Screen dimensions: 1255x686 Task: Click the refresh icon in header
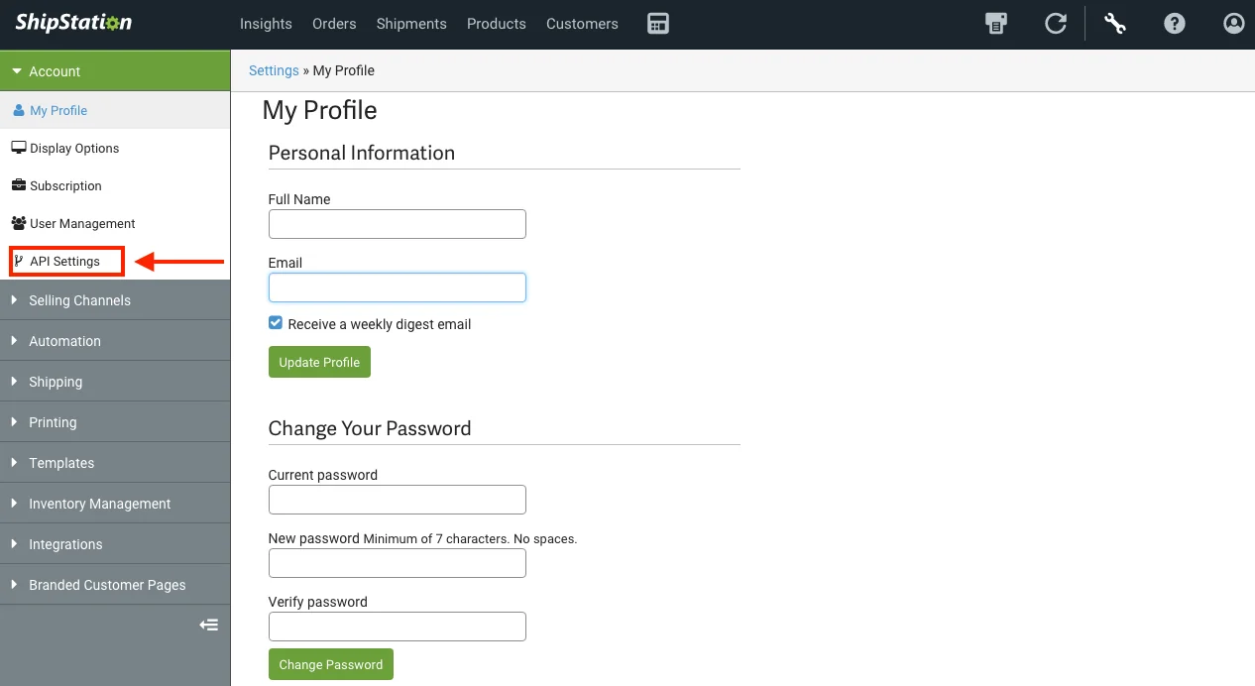point(1056,24)
